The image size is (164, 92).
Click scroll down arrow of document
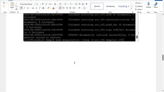point(163,91)
